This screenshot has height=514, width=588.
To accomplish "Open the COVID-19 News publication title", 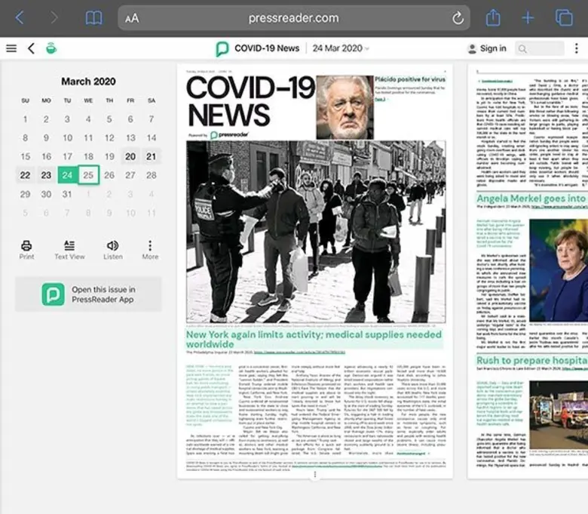I will point(267,48).
